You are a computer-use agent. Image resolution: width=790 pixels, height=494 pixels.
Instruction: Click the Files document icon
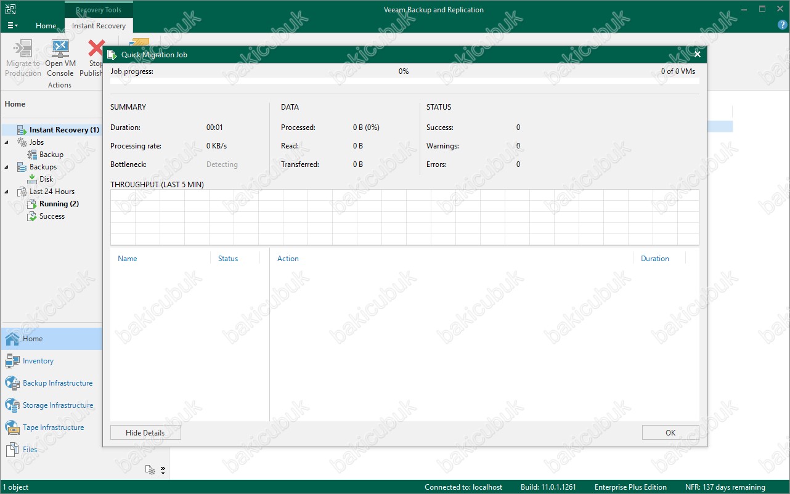coord(12,450)
